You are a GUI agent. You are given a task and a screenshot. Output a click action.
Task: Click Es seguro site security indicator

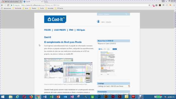15,5
